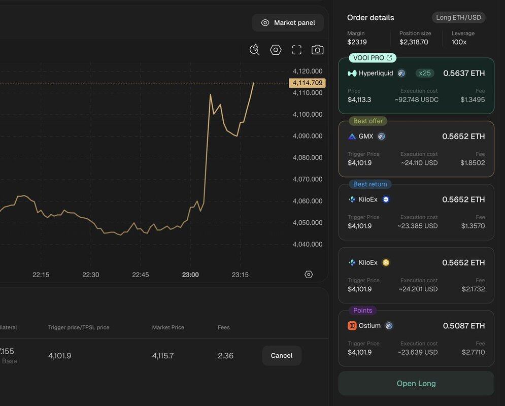Click the KiloEx fee $2.1732

click(x=473, y=289)
